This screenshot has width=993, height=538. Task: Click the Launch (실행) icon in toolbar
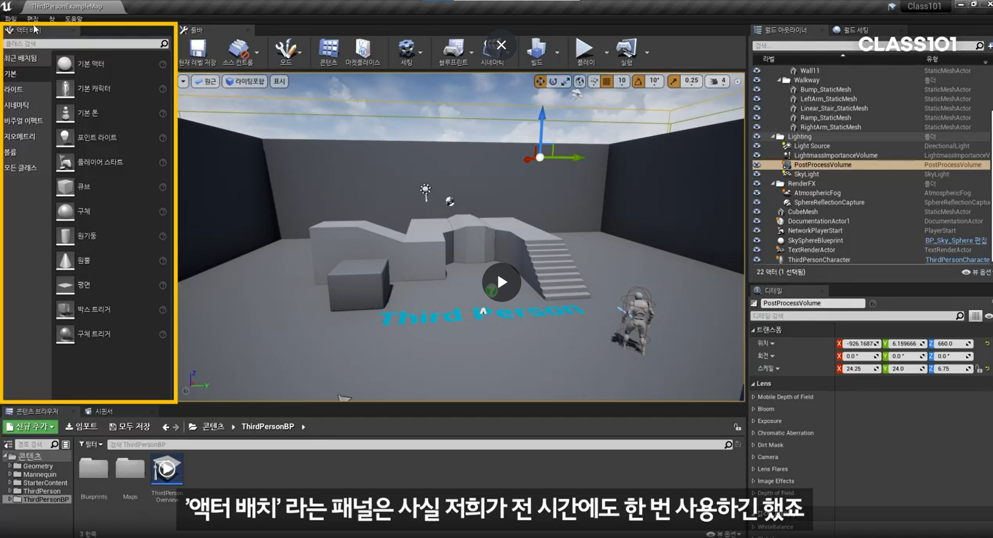pyautogui.click(x=626, y=49)
